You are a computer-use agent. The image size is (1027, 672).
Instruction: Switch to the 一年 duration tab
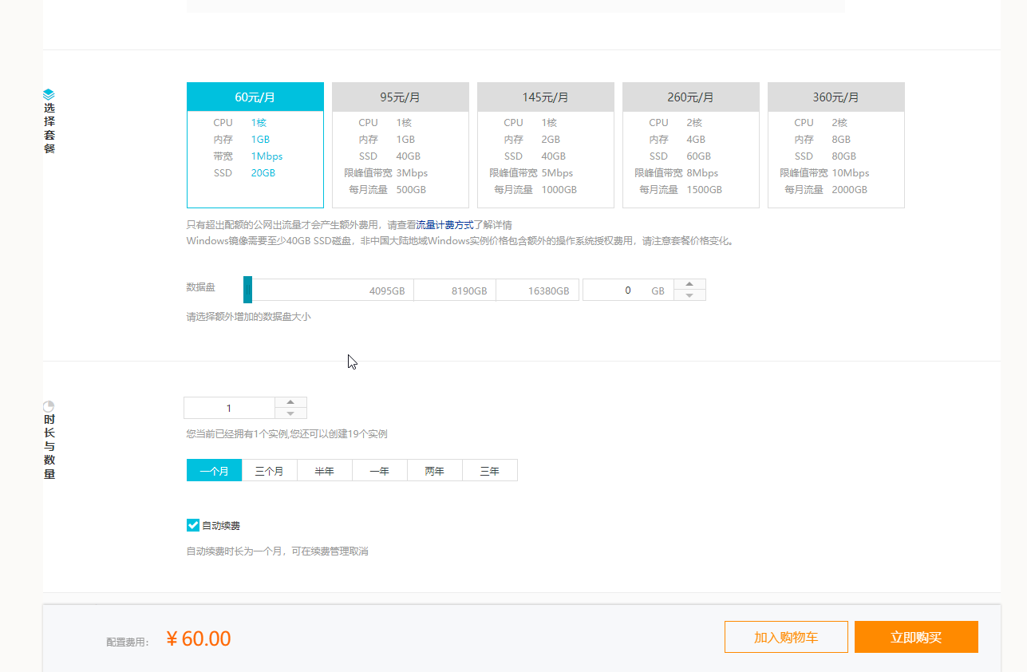(379, 470)
